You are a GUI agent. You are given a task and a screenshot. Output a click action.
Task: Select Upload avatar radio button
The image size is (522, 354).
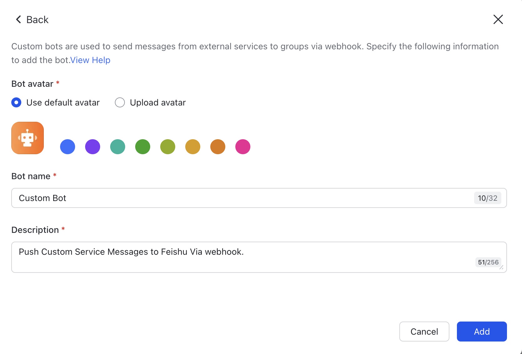tap(120, 102)
